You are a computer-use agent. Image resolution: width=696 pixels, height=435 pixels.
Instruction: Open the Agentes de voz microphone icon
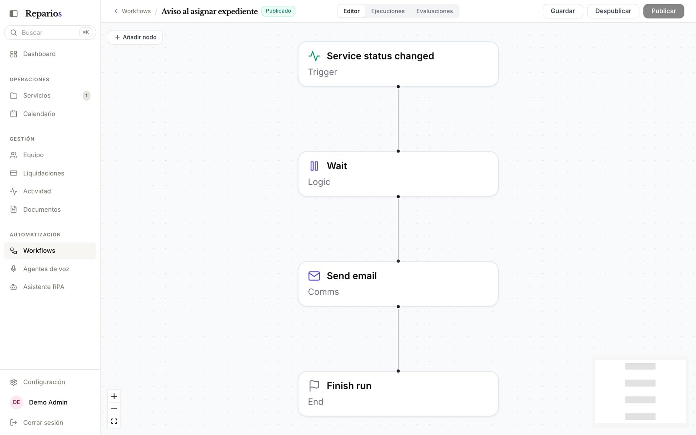click(13, 269)
